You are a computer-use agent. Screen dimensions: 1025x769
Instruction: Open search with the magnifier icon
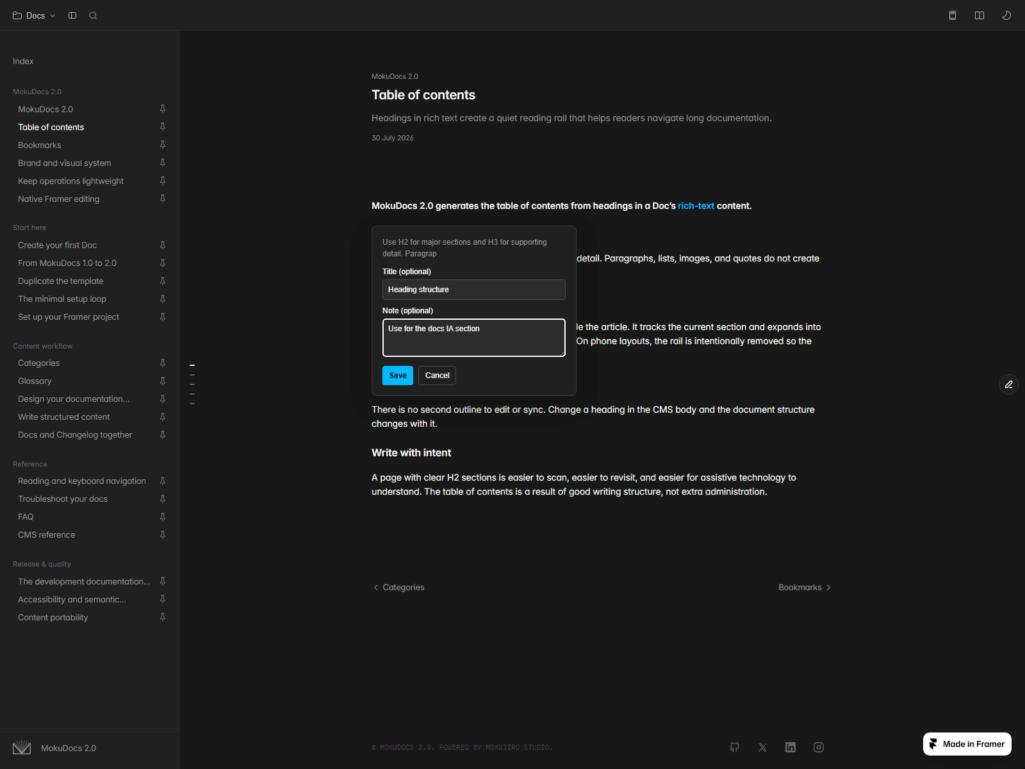pos(93,15)
